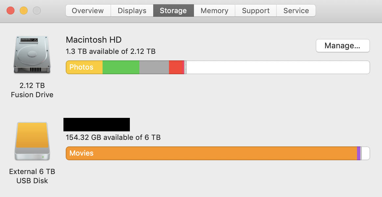Switch to the Overview tab
382x197 pixels.
(88, 11)
